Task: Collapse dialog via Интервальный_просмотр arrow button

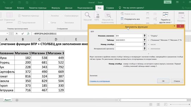Action: pos(144,49)
